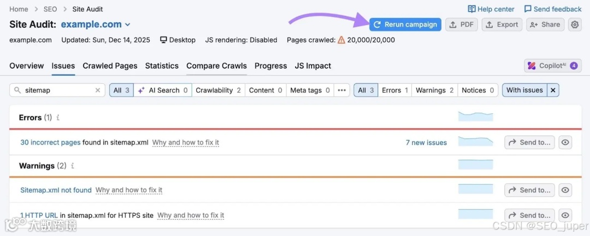
Task: Show only Notices filter
Action: coord(478,90)
